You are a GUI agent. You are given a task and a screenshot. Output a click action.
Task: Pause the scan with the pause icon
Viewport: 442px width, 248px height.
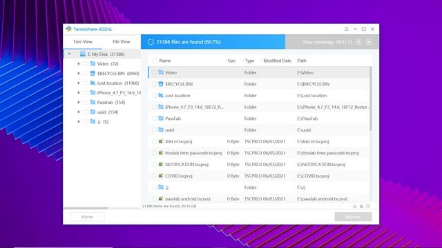[x=358, y=42]
